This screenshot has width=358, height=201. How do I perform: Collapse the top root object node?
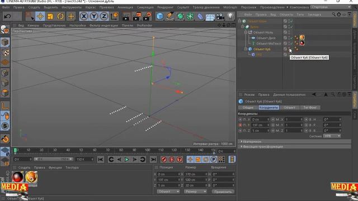point(239,21)
